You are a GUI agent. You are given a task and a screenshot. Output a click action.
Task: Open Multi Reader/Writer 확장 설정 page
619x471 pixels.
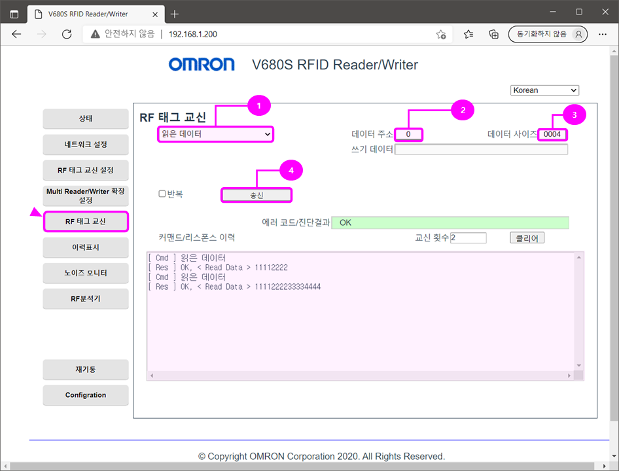pyautogui.click(x=86, y=196)
